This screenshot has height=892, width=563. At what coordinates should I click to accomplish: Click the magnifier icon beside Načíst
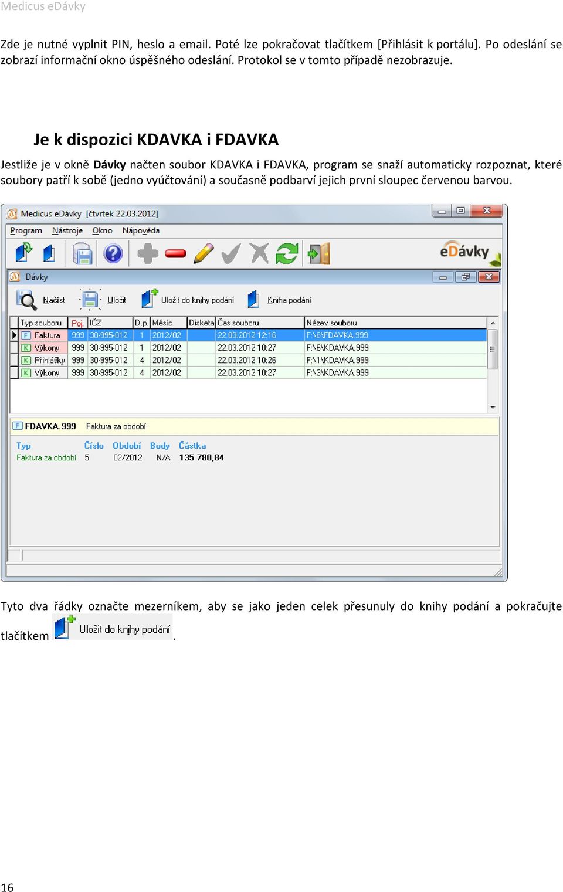click(x=26, y=300)
